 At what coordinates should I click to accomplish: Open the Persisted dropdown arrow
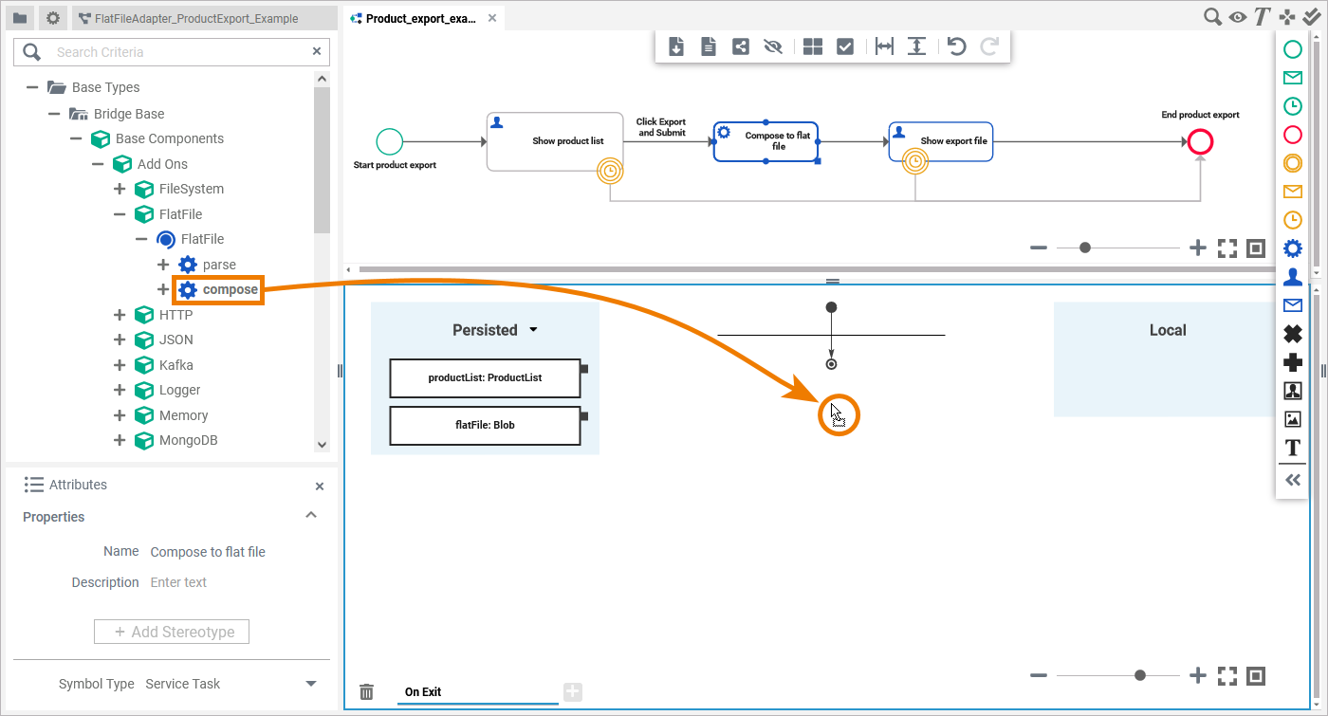pyautogui.click(x=533, y=330)
